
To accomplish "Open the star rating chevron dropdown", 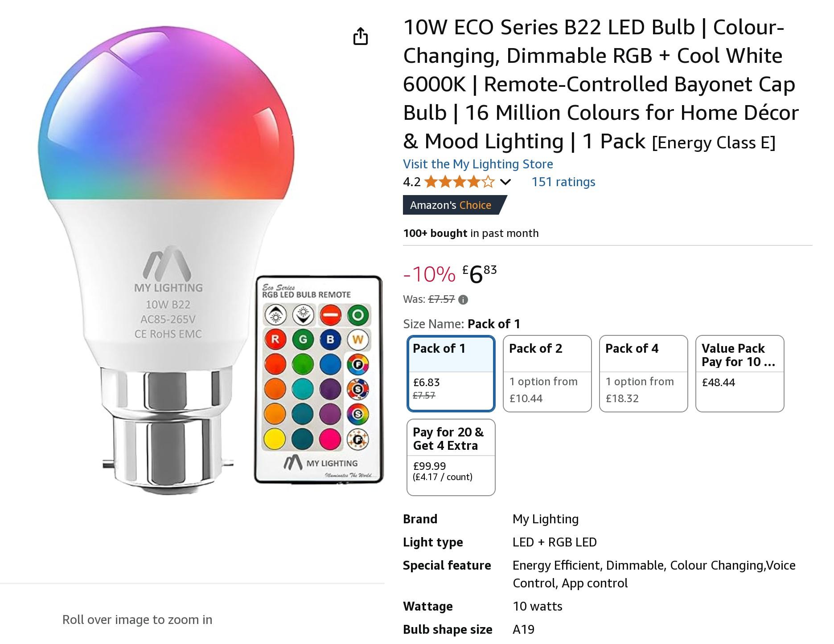I will (x=505, y=182).
